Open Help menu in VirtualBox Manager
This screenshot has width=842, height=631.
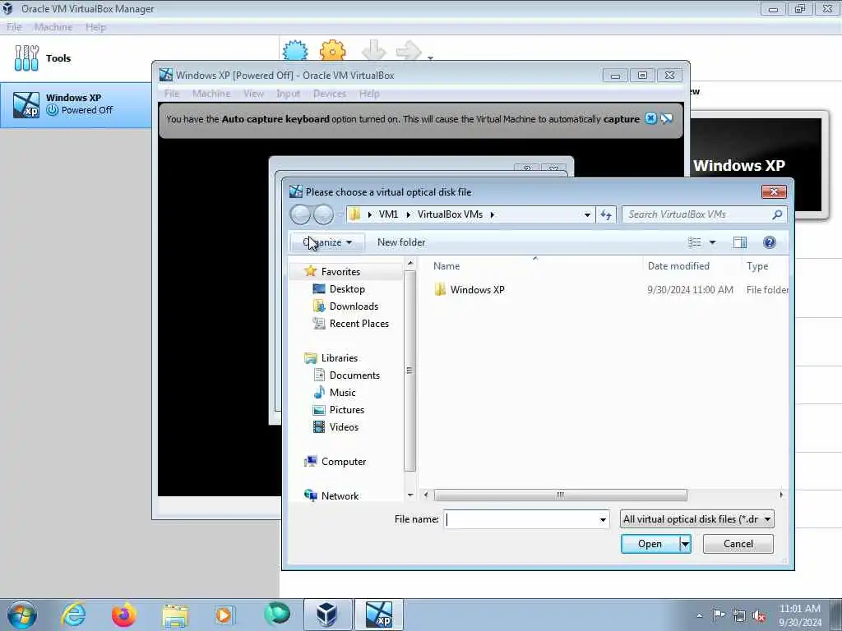tap(95, 27)
